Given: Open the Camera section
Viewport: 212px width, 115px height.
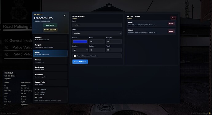Looking at the screenshot, I should pyautogui.click(x=50, y=38).
